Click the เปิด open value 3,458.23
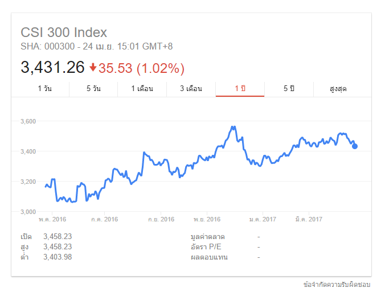381x296 pixels. click(x=58, y=236)
